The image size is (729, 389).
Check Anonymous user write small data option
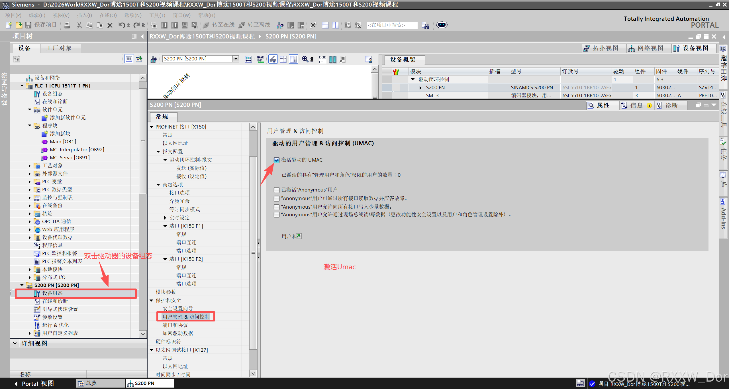(x=276, y=207)
